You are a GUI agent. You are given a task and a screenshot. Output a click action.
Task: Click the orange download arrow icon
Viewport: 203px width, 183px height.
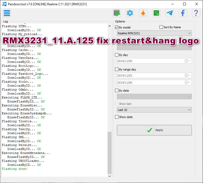click(143, 13)
